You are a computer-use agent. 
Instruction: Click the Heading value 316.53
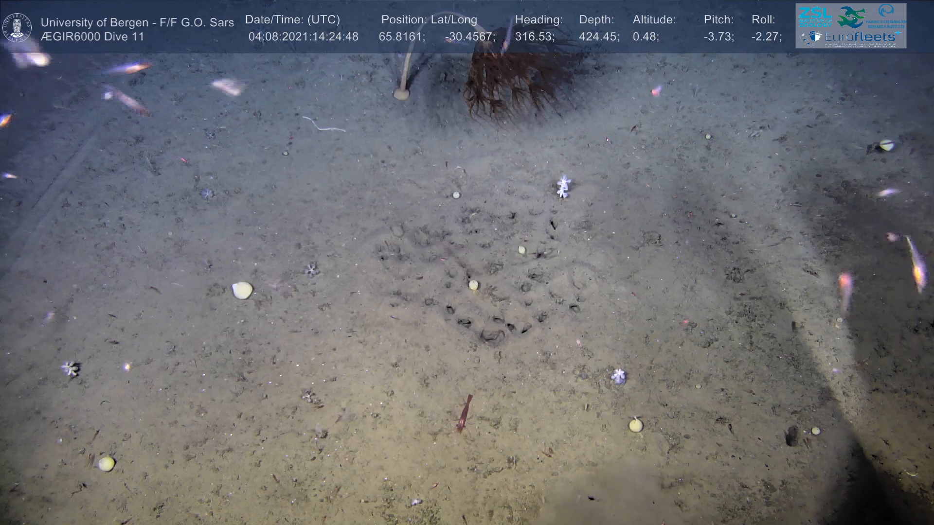click(x=535, y=36)
